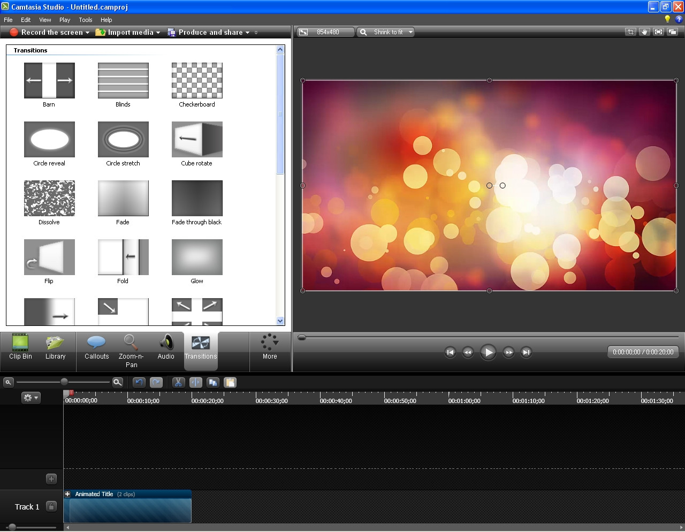
Task: Click the Split tool icon
Action: [x=196, y=382]
